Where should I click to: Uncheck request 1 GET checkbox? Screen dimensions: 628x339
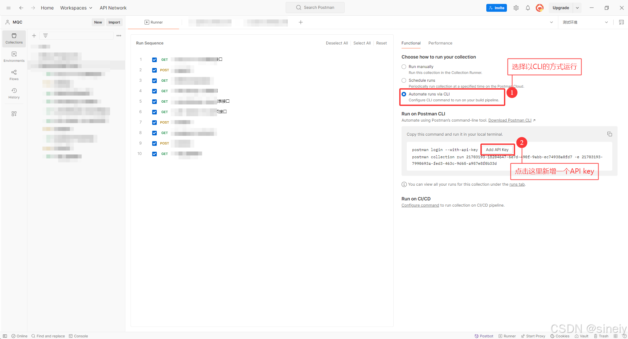click(154, 59)
